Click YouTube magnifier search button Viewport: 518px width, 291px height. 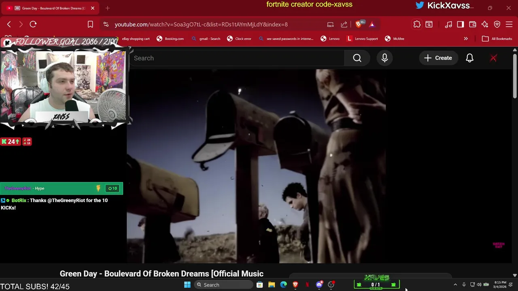coord(357,58)
